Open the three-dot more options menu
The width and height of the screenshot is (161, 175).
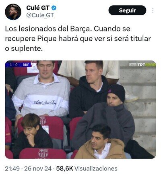153,10
